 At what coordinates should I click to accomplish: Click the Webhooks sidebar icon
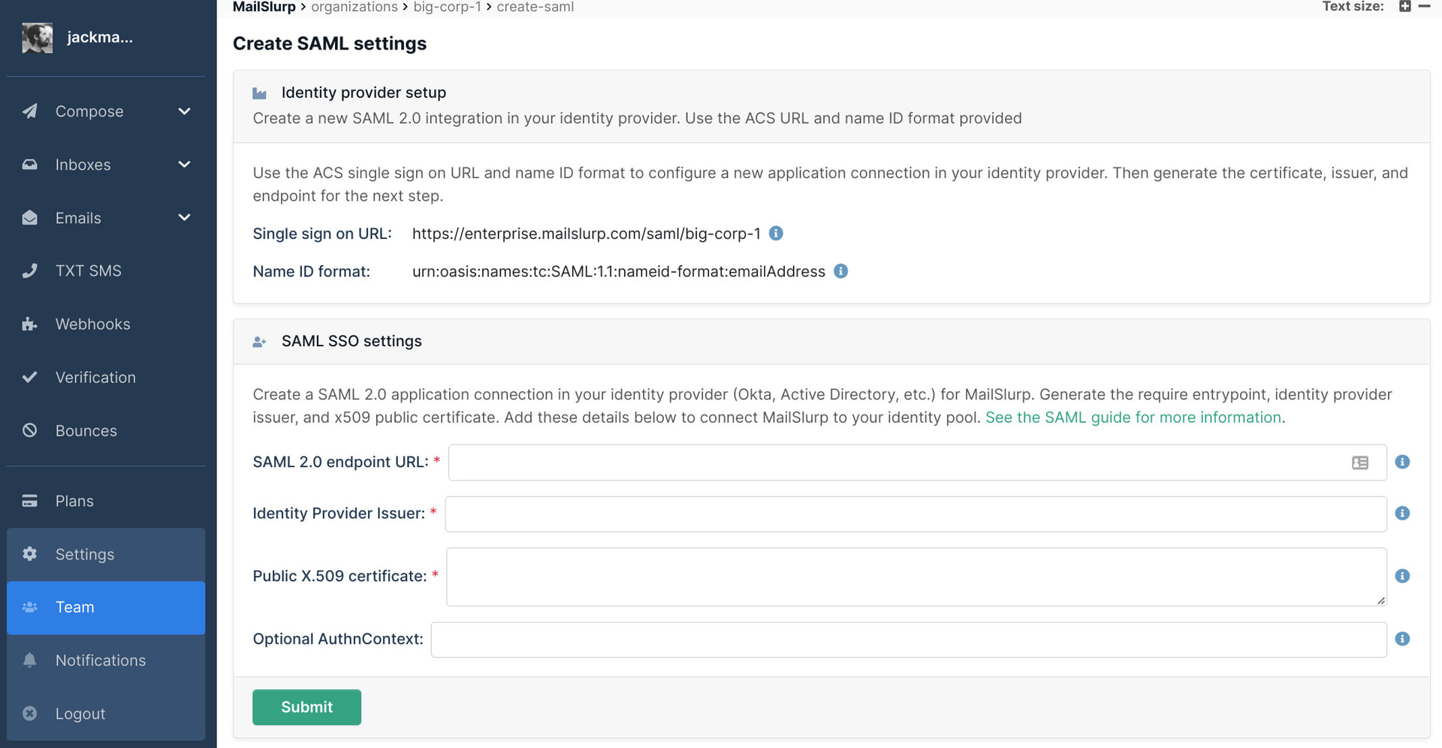pyautogui.click(x=30, y=324)
